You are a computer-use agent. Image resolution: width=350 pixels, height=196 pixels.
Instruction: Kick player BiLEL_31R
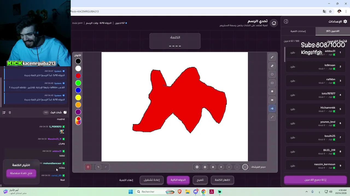(293, 152)
